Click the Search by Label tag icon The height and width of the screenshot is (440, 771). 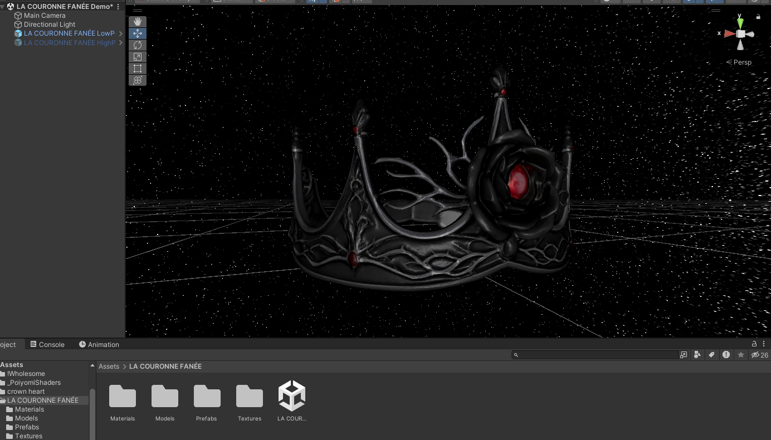coord(711,355)
